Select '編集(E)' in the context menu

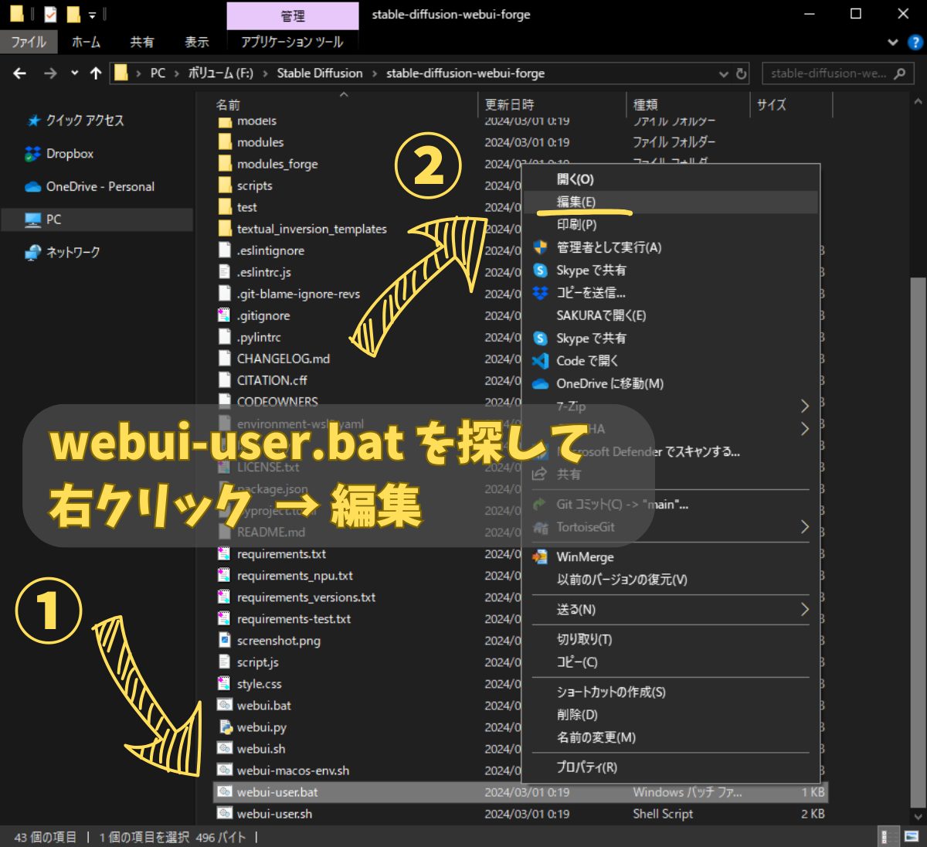576,202
